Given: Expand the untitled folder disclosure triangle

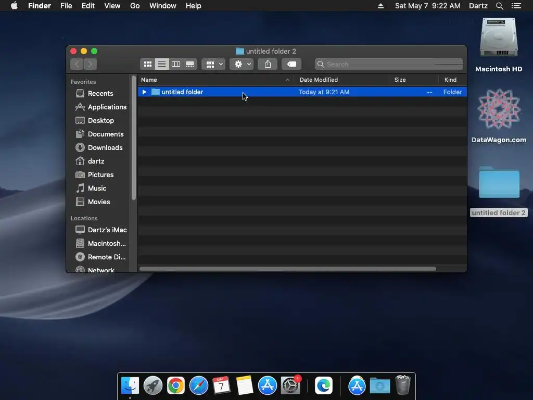Looking at the screenshot, I should click(144, 92).
